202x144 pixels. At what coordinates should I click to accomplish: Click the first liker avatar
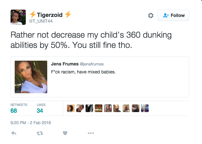(x=71, y=109)
